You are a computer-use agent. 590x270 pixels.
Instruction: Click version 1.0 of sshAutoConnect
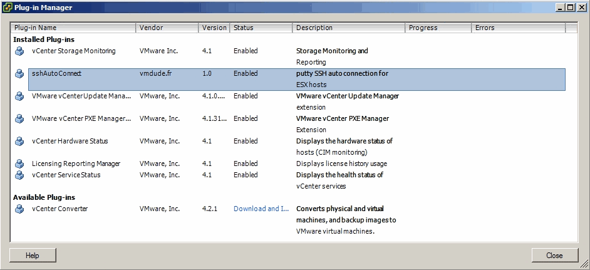[x=207, y=73]
